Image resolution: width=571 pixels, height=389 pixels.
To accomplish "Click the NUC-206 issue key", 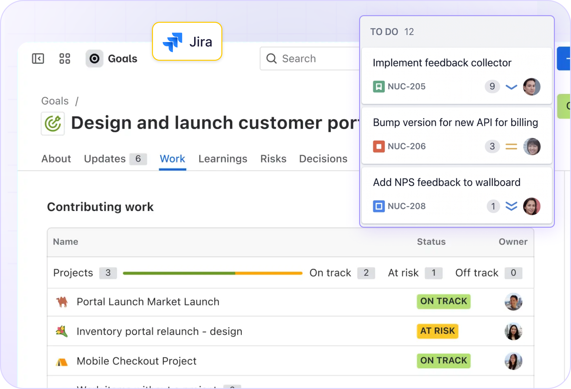I will [407, 146].
